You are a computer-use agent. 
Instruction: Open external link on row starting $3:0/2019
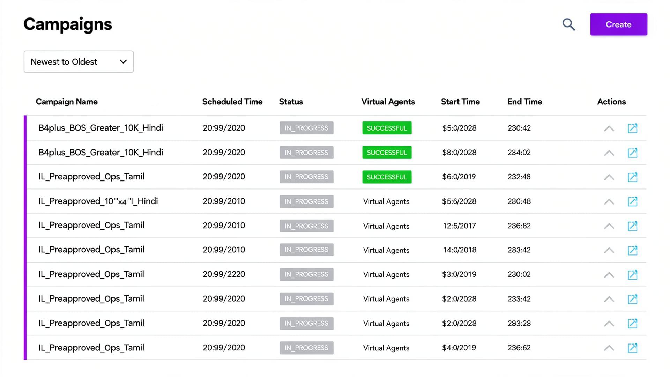[633, 275]
